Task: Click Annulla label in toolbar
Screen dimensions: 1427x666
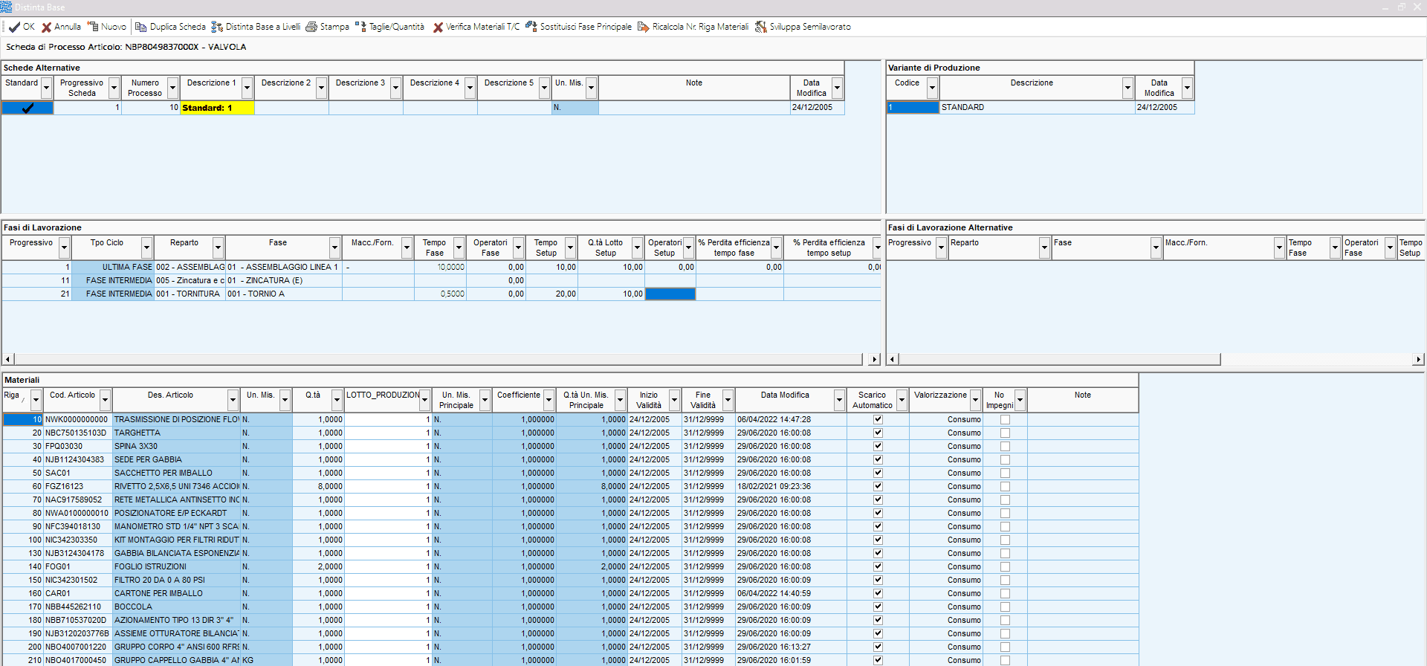Action: 68,27
